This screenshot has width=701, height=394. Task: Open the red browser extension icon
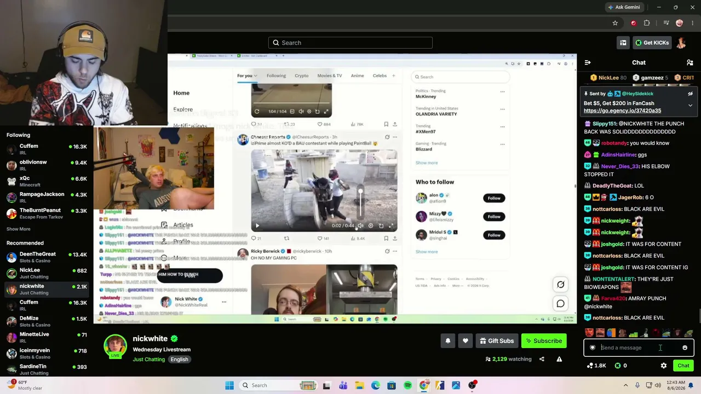(634, 23)
